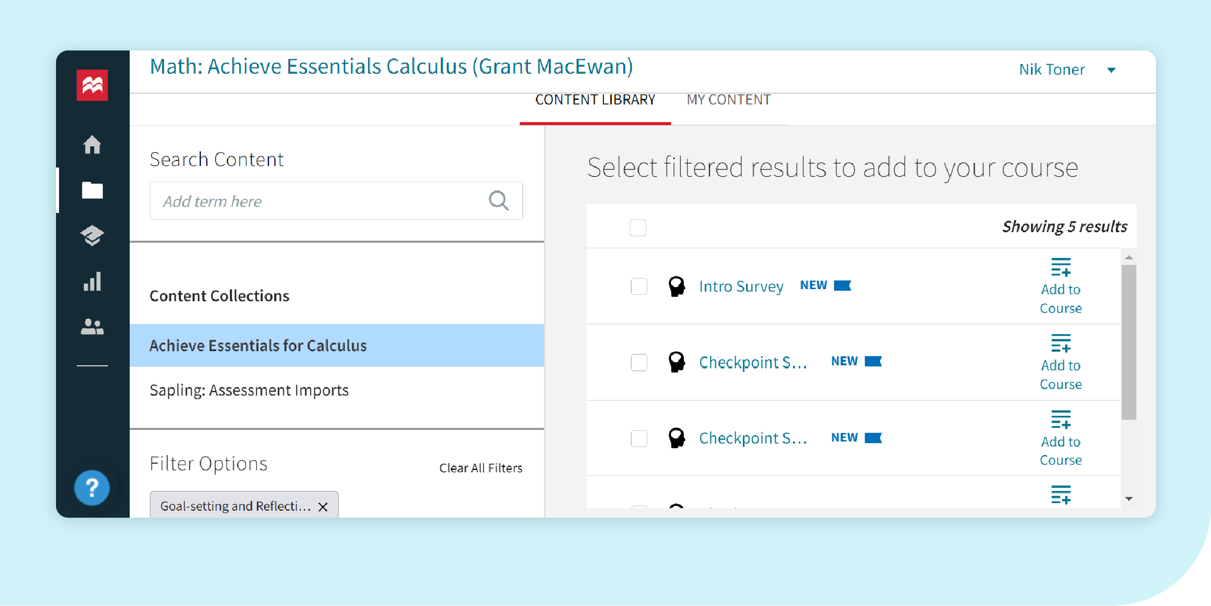Open the graduation cap sidebar icon
This screenshot has height=606, width=1211.
tap(92, 236)
